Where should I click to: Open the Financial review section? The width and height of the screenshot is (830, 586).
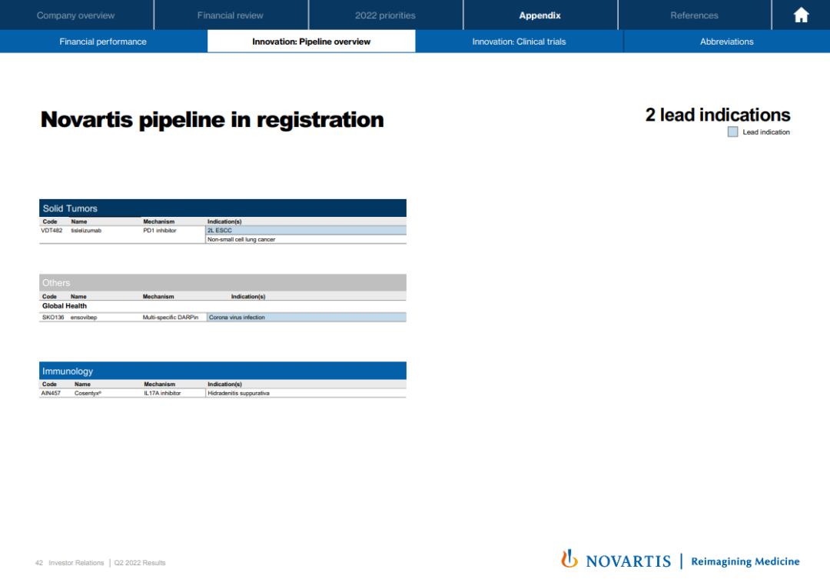[231, 15]
